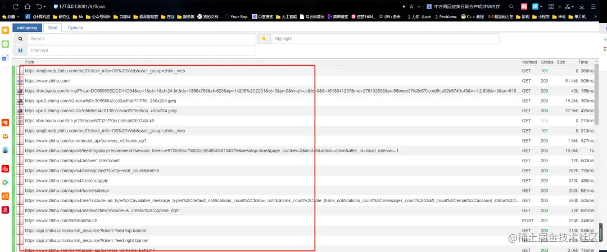This screenshot has width=607, height=252.
Task: Open the Your Rep GitHub bookmark
Action: 235,17
